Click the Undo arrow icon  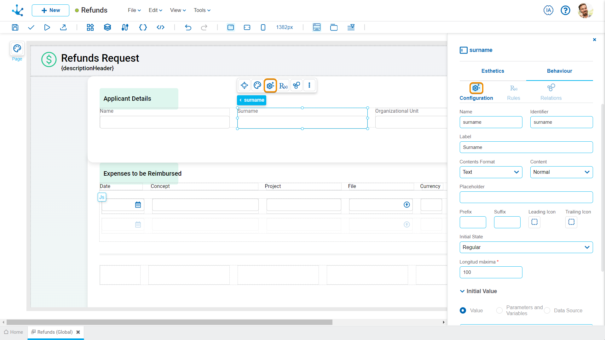tap(188, 27)
